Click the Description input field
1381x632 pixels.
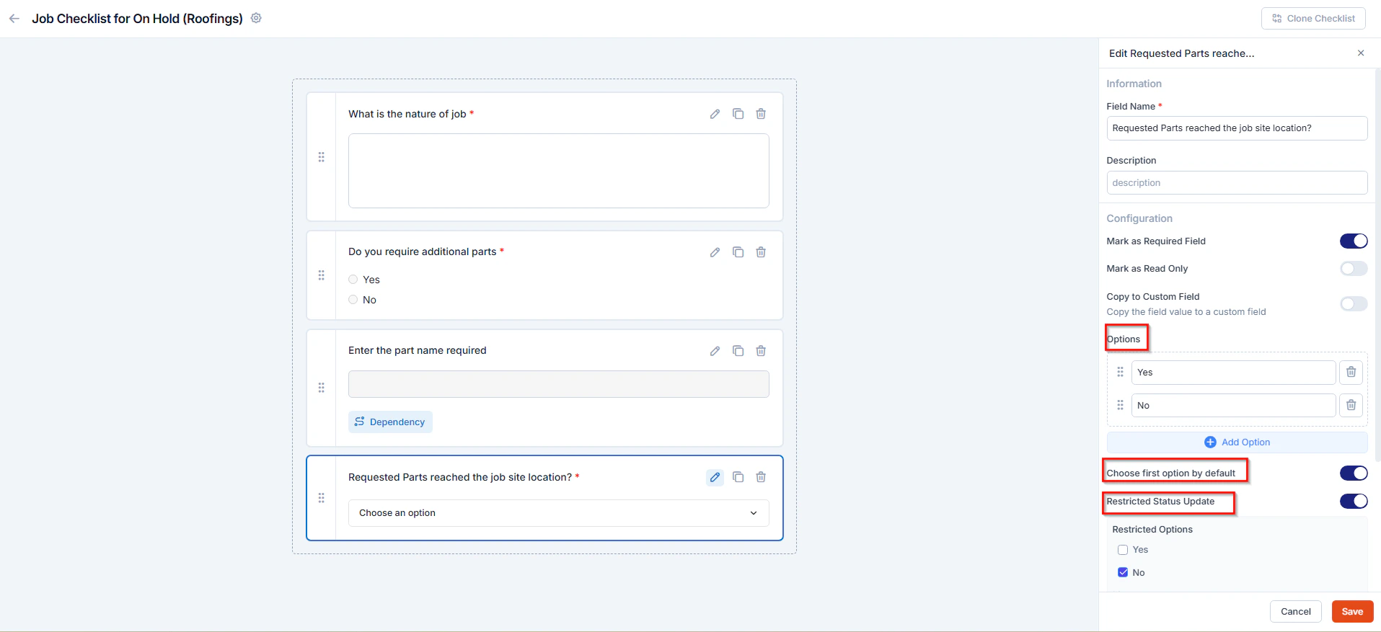click(1237, 183)
